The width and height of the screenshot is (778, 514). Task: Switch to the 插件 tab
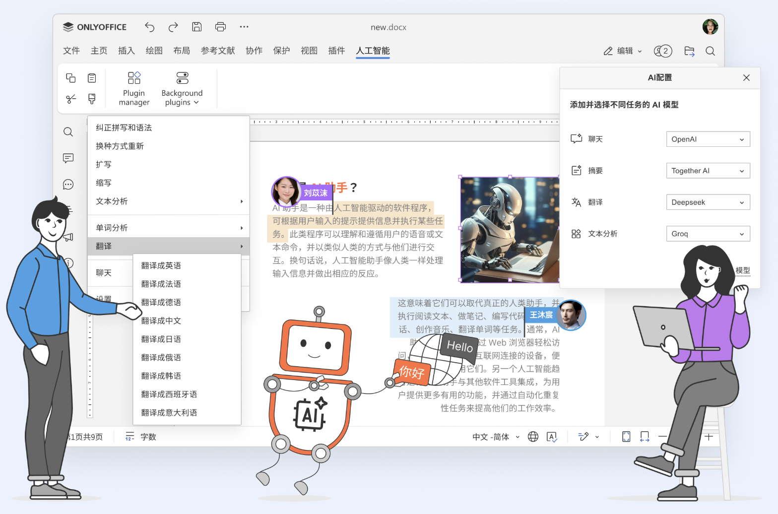(336, 51)
